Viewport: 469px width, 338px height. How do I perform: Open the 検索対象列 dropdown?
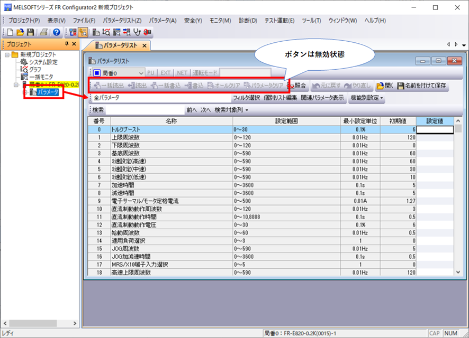pos(231,110)
